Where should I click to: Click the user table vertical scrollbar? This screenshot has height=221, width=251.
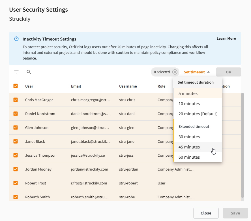(242, 145)
